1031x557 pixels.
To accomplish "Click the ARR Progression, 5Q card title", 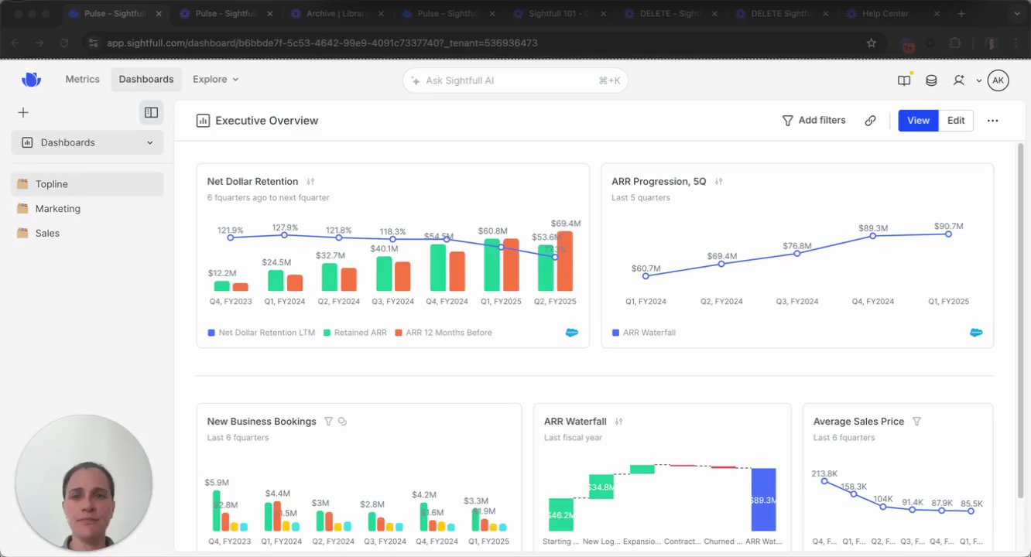I will pos(659,182).
